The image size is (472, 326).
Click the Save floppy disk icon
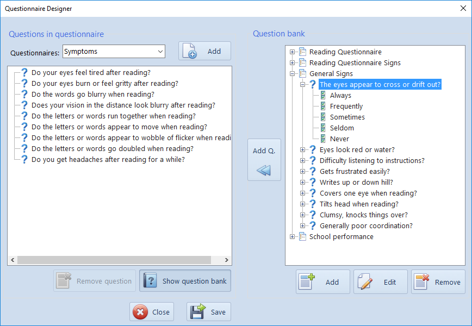point(198,312)
